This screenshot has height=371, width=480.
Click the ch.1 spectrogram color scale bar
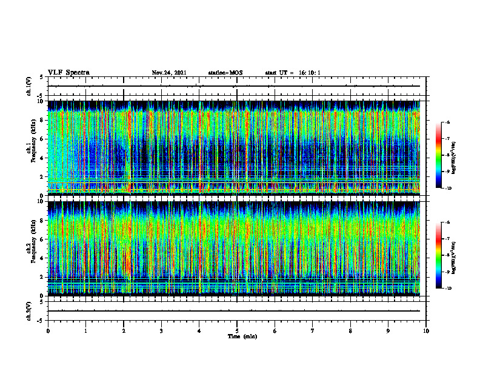438,155
